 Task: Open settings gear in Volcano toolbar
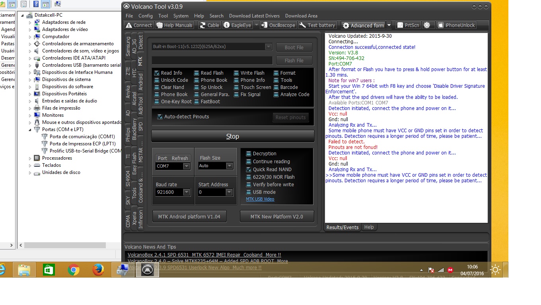coord(427,25)
